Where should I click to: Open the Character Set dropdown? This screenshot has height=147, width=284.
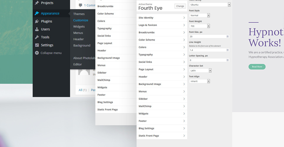(x=210, y=71)
